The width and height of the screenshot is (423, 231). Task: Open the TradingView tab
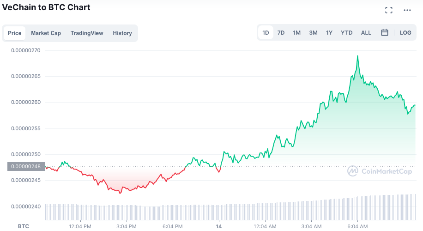(x=87, y=33)
